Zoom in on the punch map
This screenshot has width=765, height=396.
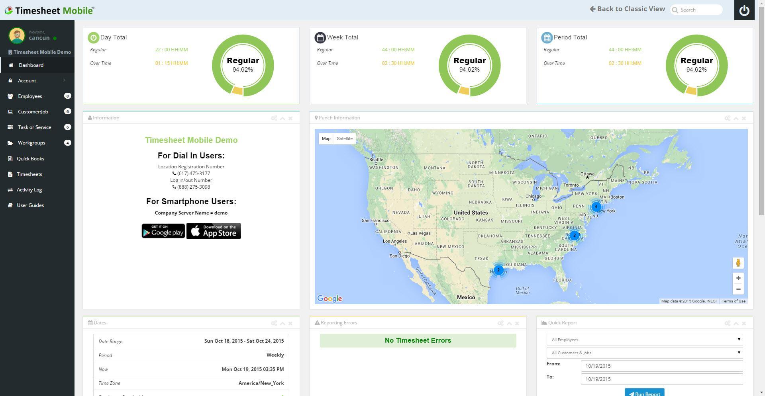tap(738, 278)
